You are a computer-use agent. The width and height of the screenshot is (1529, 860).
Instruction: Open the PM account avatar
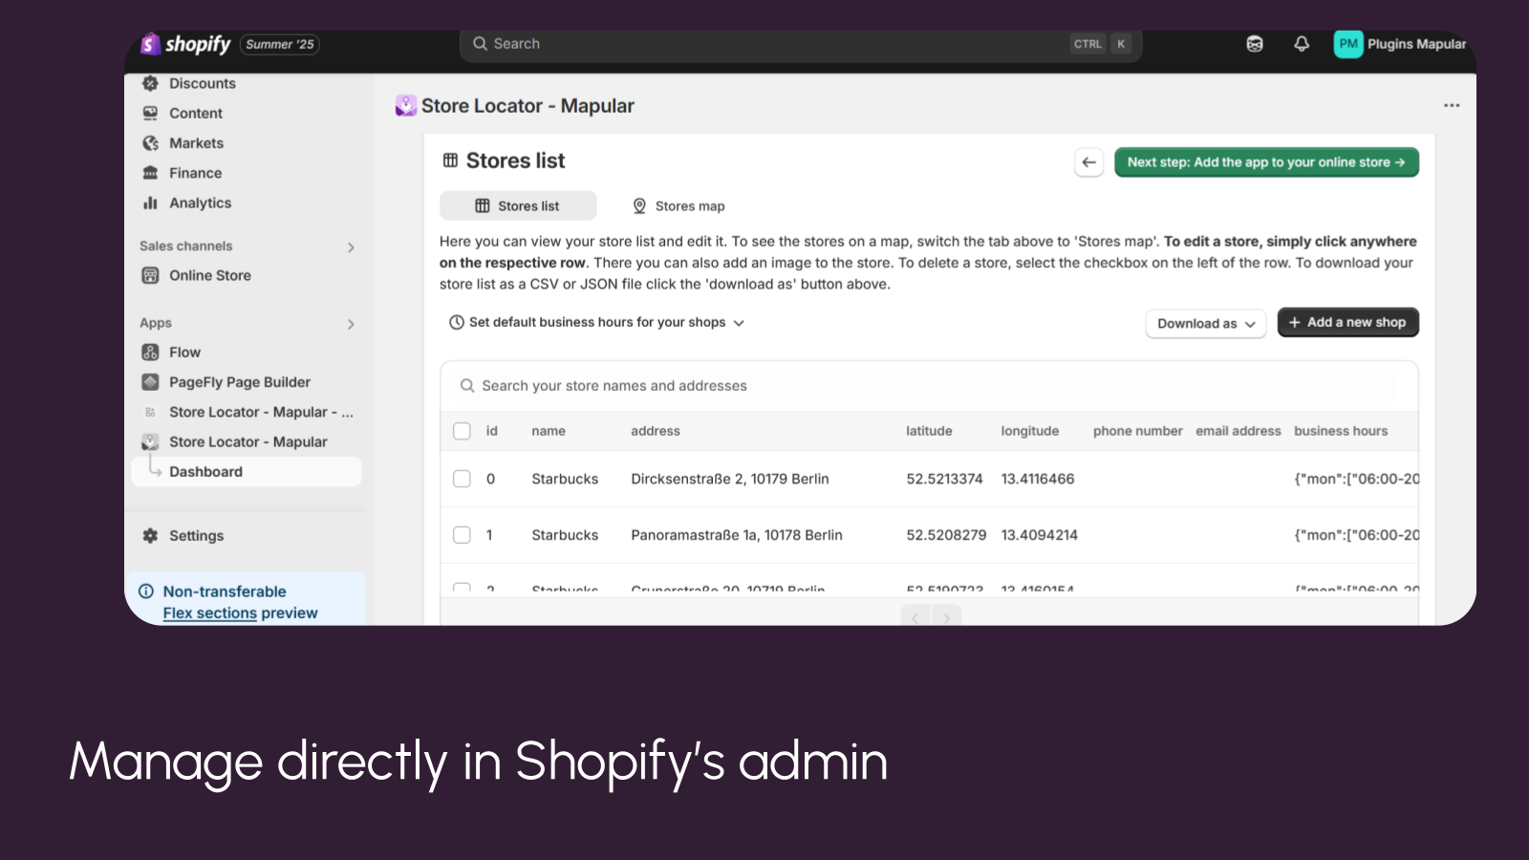pos(1348,44)
